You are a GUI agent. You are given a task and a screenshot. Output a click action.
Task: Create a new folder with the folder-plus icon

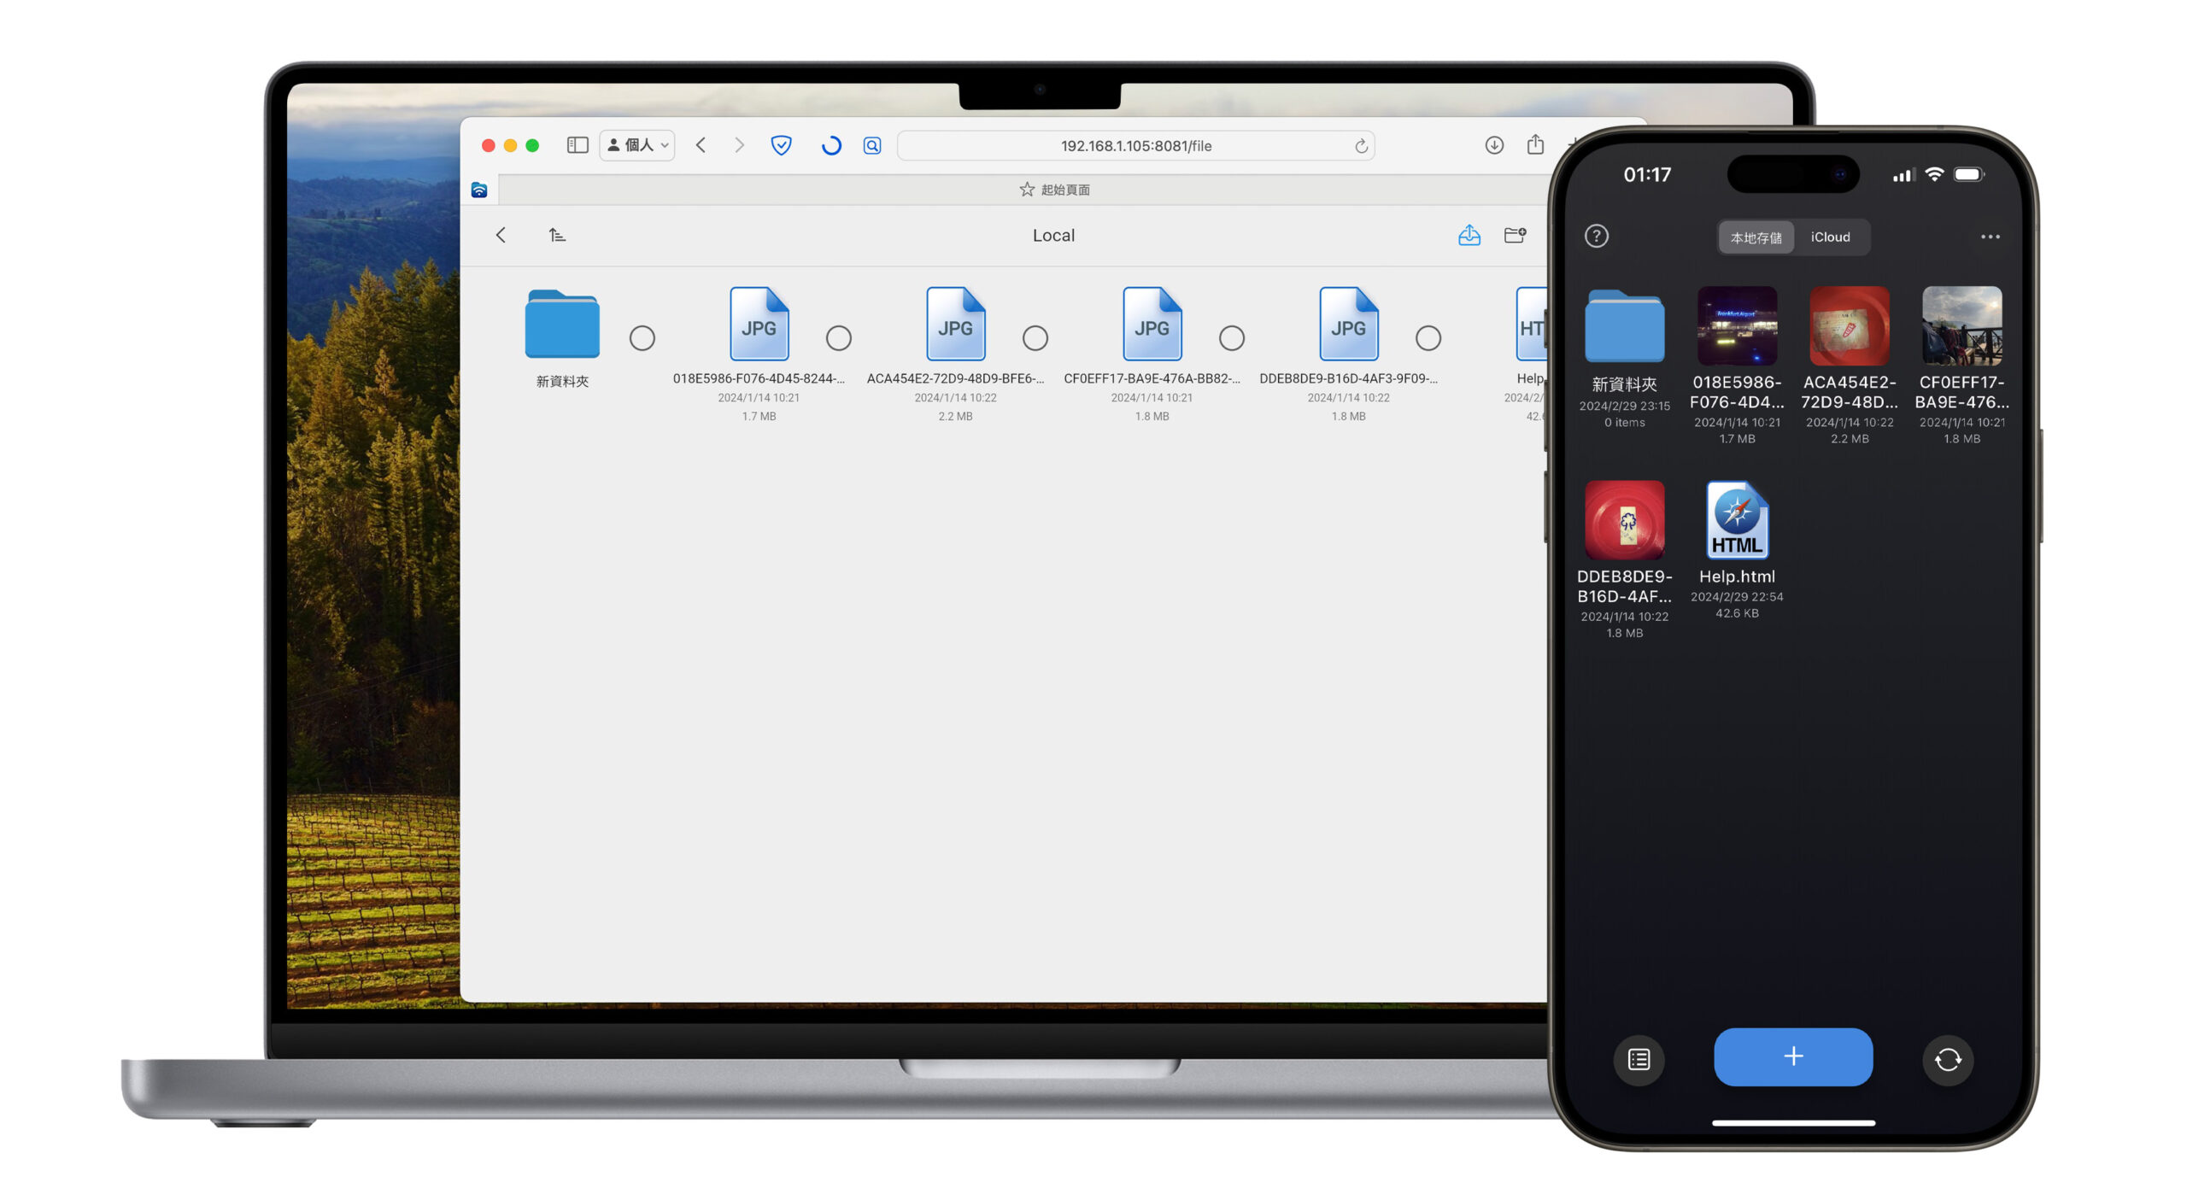[x=1515, y=235]
